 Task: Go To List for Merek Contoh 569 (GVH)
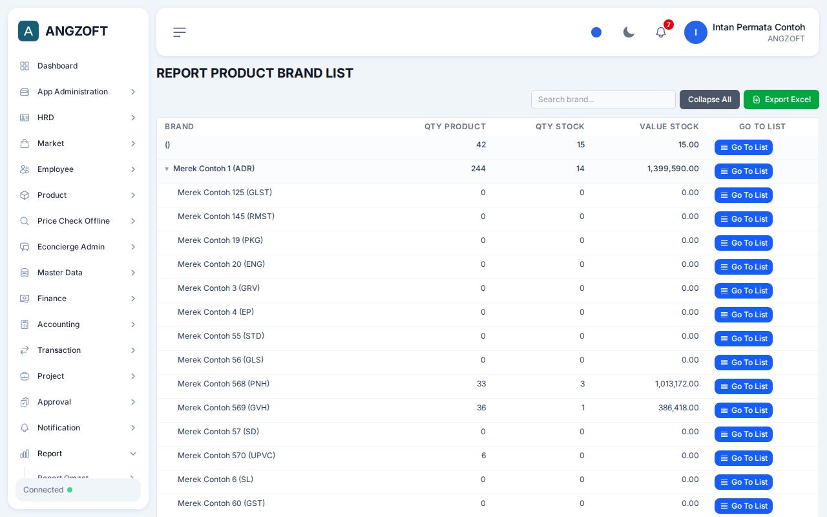744,410
